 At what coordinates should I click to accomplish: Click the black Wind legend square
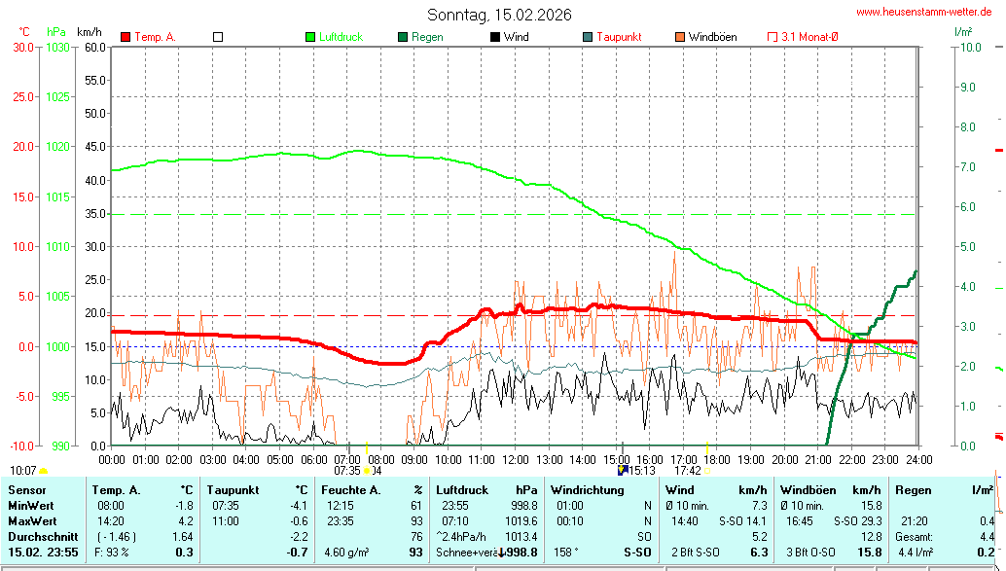click(x=495, y=37)
